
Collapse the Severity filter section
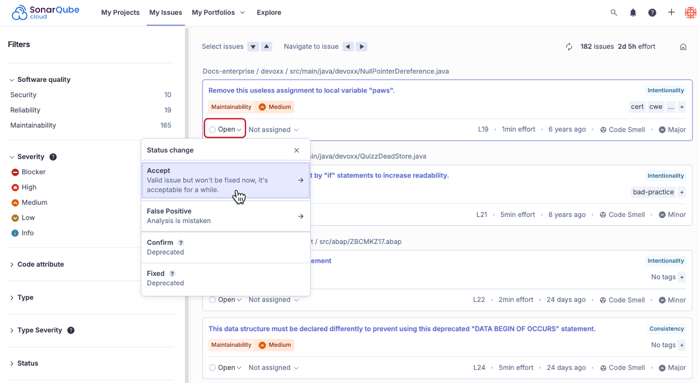point(29,157)
